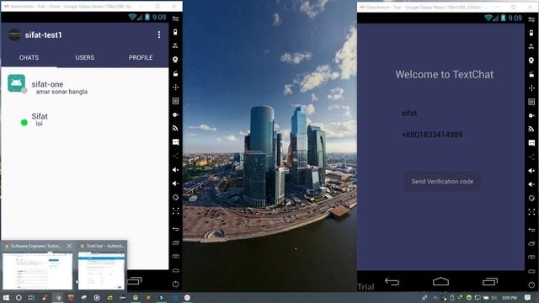Click Volume down in right emulator toolbar
This screenshot has height=303, width=539.
pos(531,184)
